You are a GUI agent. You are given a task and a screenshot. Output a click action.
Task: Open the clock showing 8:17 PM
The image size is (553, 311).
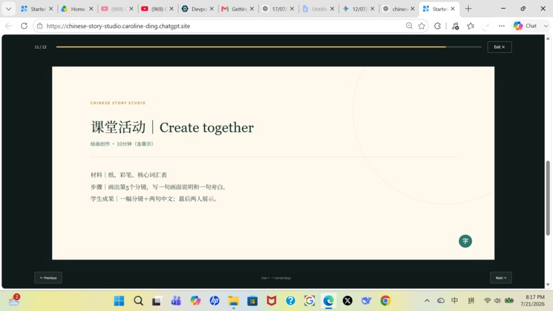532,301
